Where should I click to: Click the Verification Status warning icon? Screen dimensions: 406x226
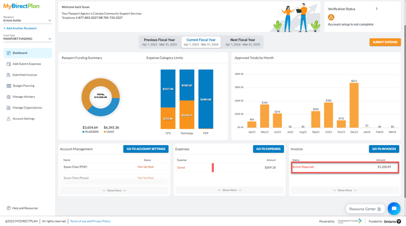pos(331,17)
